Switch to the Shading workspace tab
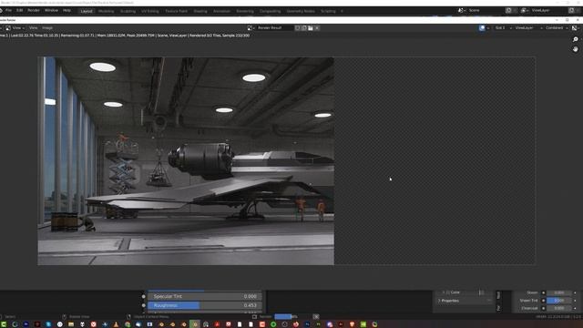 tap(200, 11)
